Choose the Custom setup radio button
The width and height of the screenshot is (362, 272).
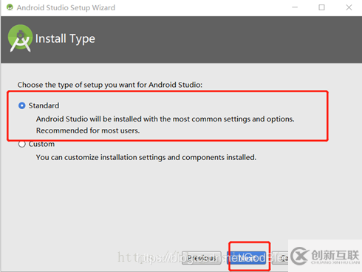coord(22,144)
